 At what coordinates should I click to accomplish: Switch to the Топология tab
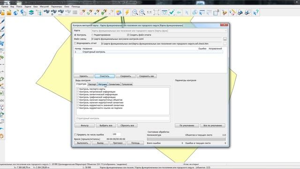coord(127,84)
